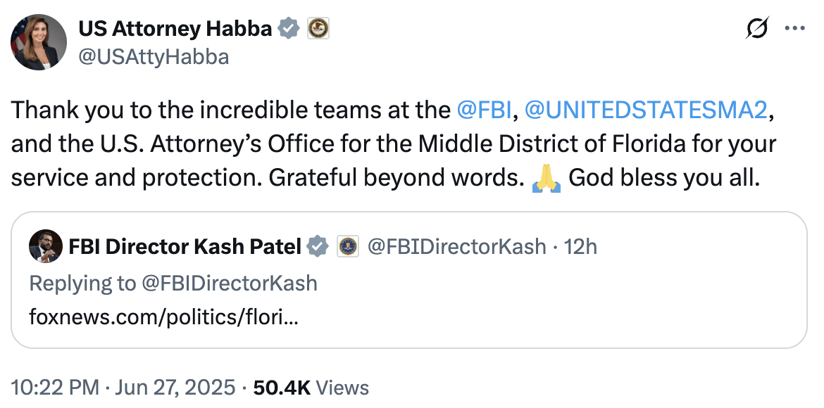824x408 pixels.
Task: Open the US Attorney Habba display name
Action: (175, 28)
